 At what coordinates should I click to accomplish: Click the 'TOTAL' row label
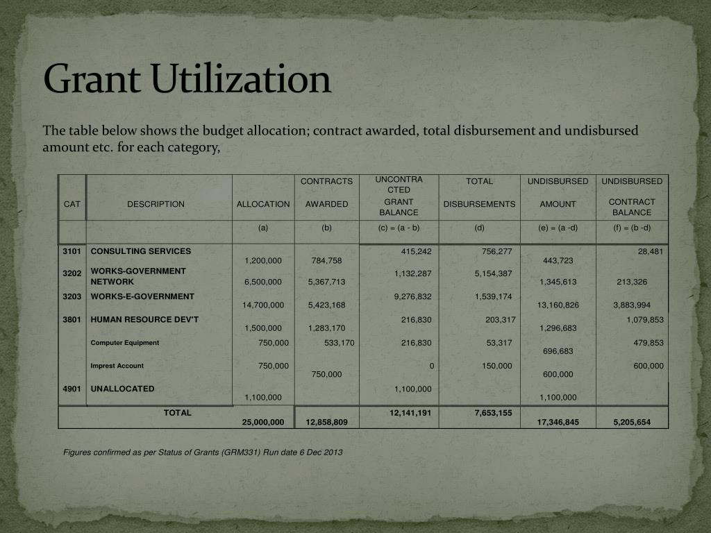[177, 413]
